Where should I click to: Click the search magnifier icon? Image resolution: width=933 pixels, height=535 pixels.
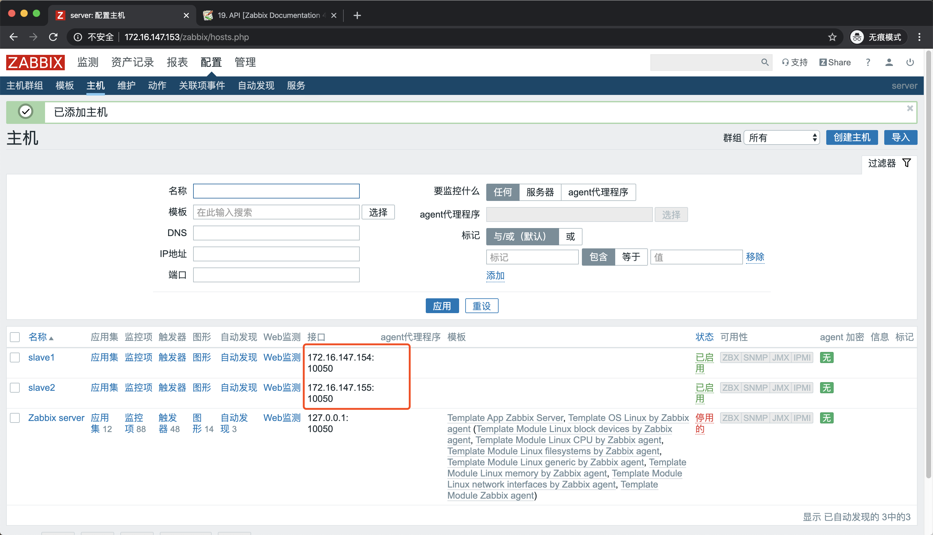765,63
